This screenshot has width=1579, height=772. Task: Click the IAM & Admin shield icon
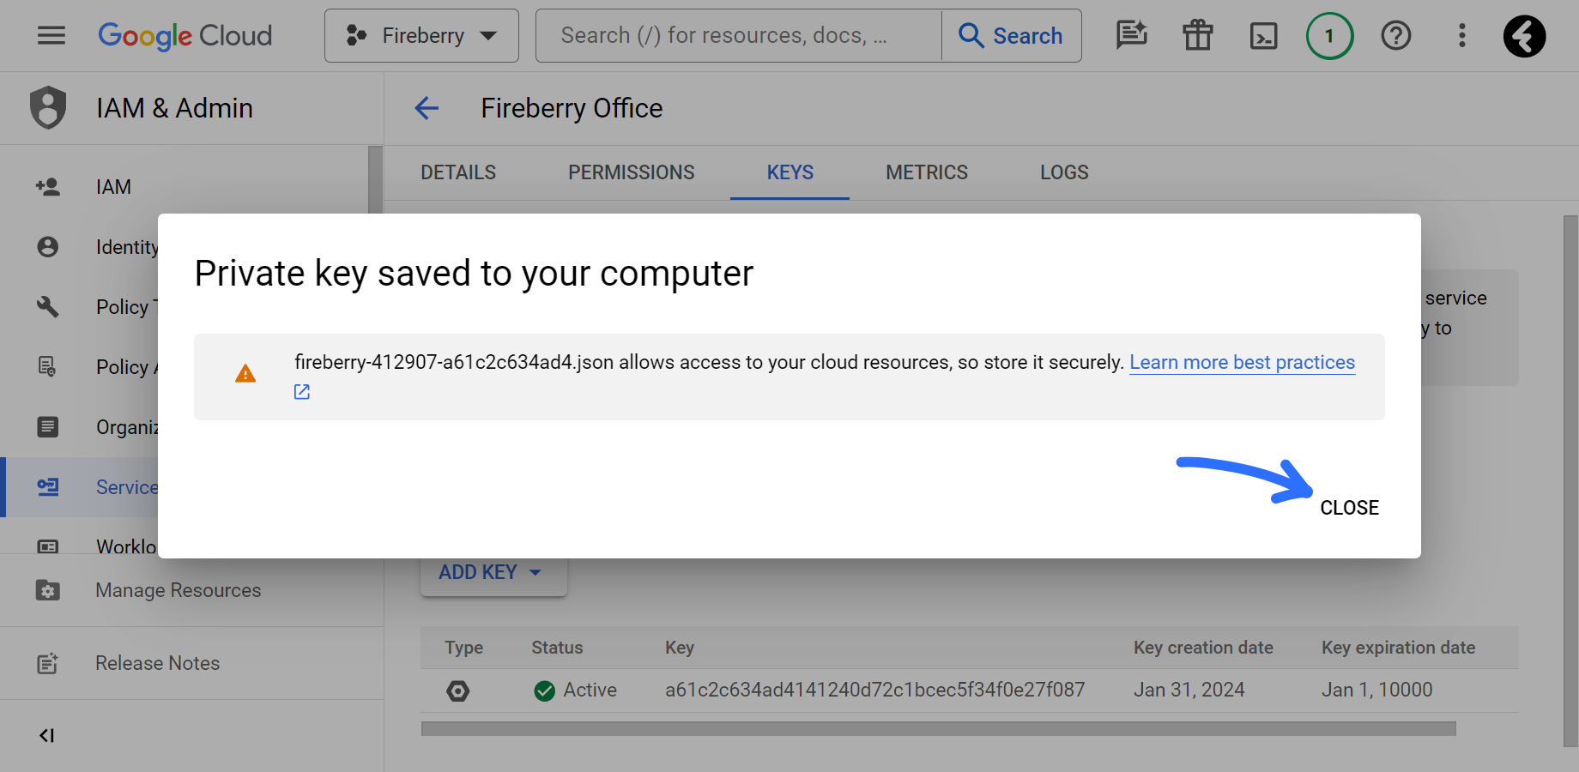[x=48, y=107]
